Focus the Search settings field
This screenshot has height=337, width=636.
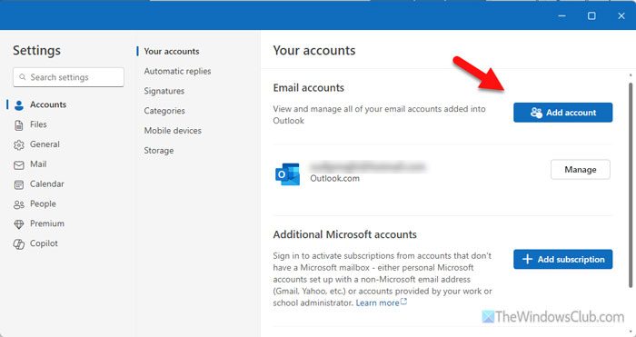point(68,77)
